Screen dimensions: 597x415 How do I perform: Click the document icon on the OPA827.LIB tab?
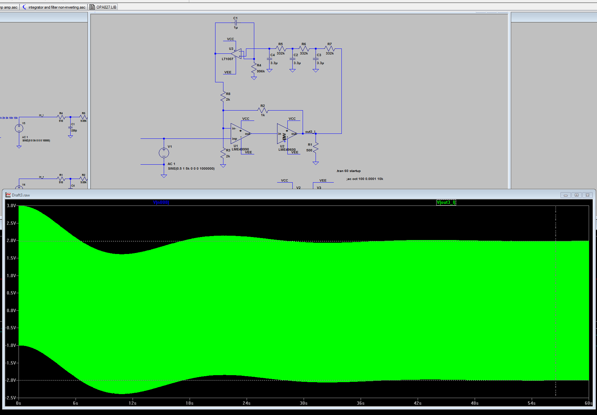92,7
